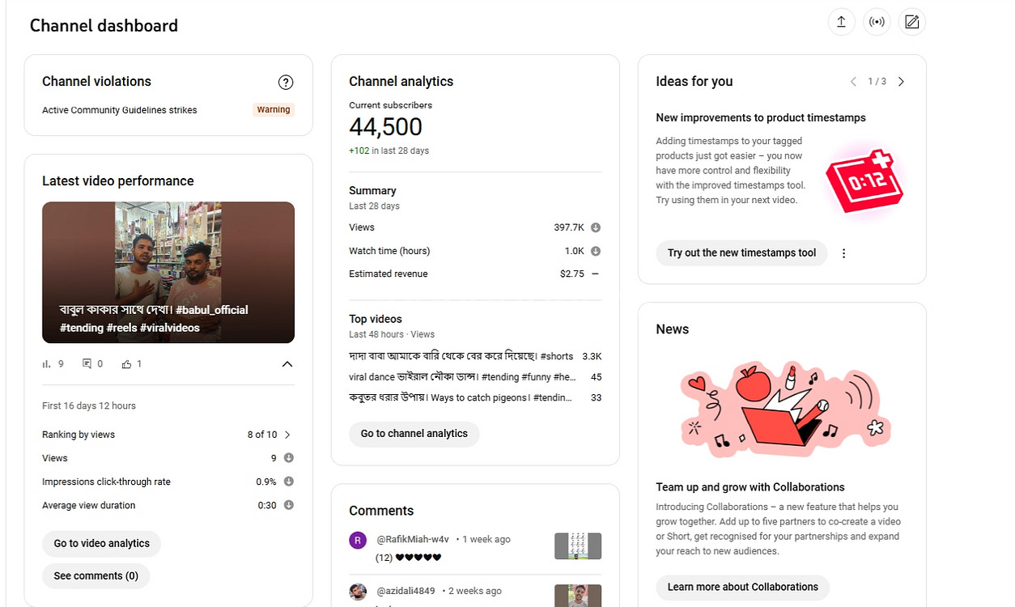Screen dimensions: 1015x607
Task: Click the comments count icon under latest video
Action: point(87,364)
